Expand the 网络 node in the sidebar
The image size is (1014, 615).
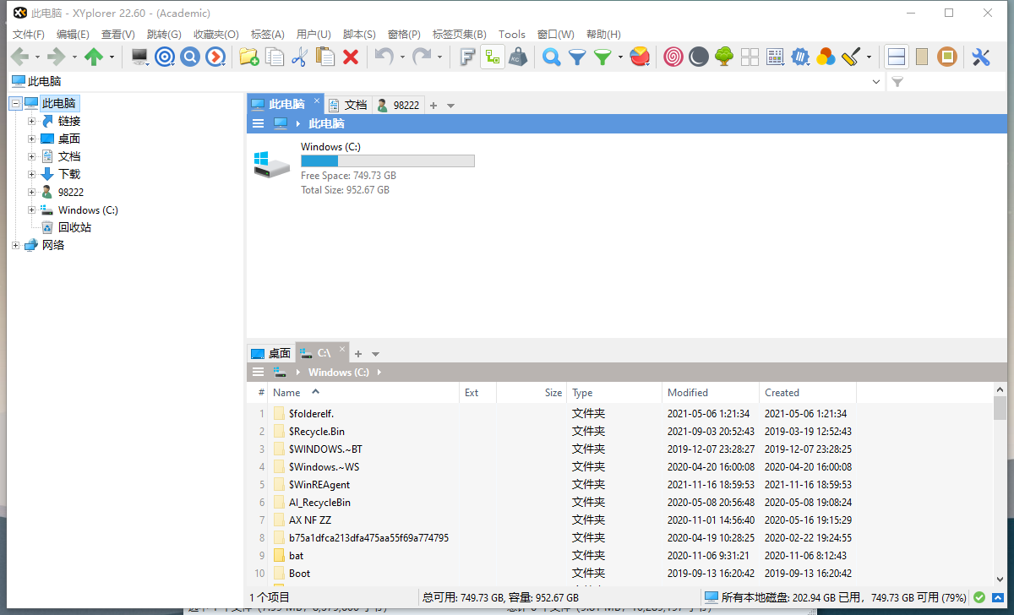coord(14,244)
